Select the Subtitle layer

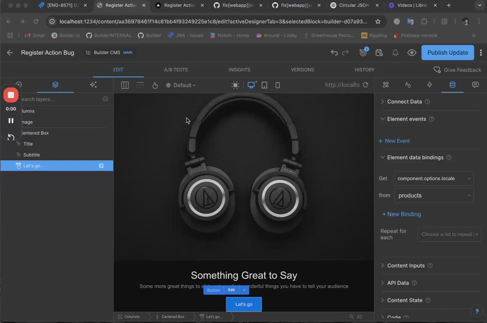pos(31,155)
